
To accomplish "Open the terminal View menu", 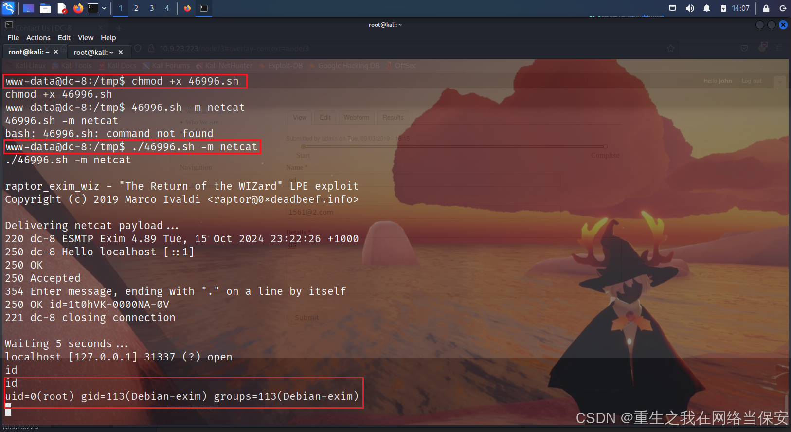I will click(86, 38).
